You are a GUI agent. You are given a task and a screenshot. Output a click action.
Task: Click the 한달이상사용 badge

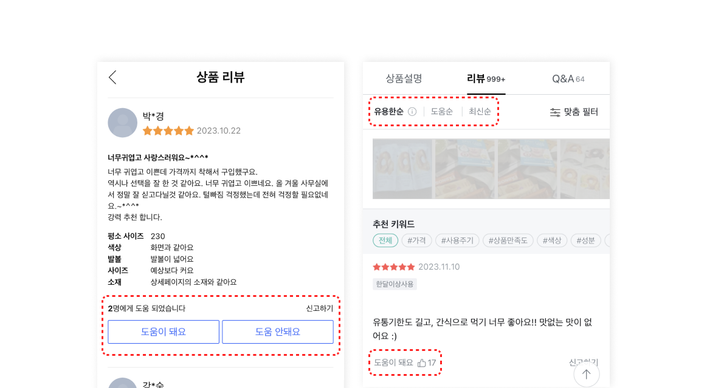click(395, 284)
